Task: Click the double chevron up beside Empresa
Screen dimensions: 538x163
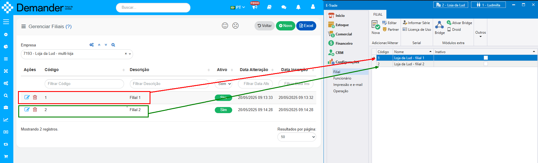Action: [x=99, y=45]
